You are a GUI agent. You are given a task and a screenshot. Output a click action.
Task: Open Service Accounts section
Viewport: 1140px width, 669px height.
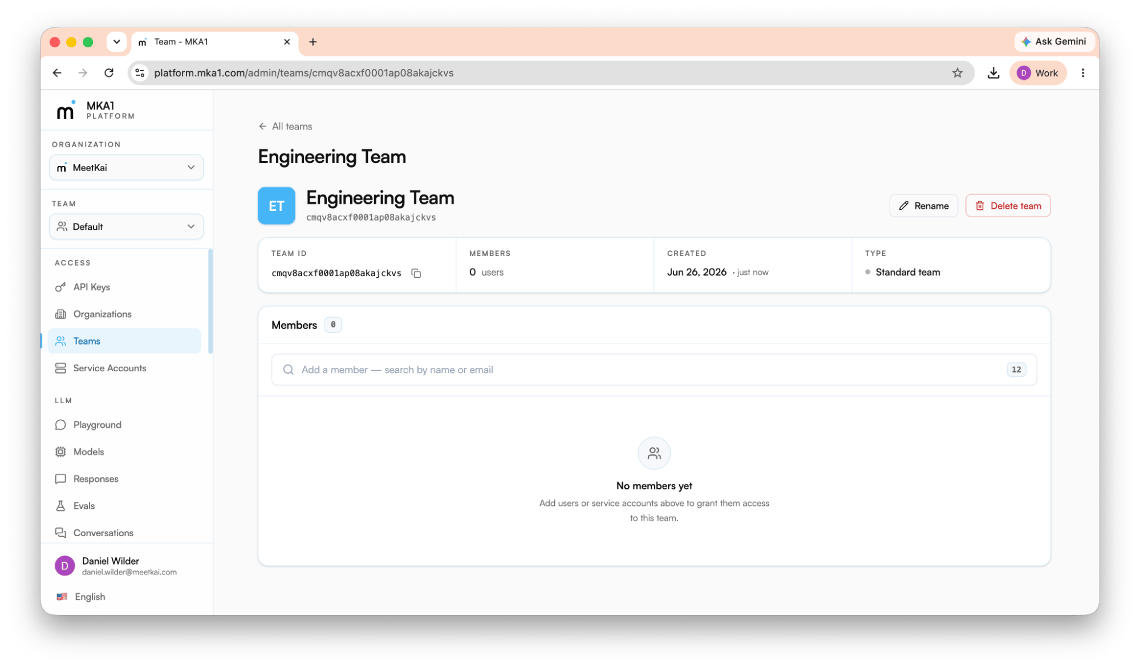pyautogui.click(x=124, y=368)
